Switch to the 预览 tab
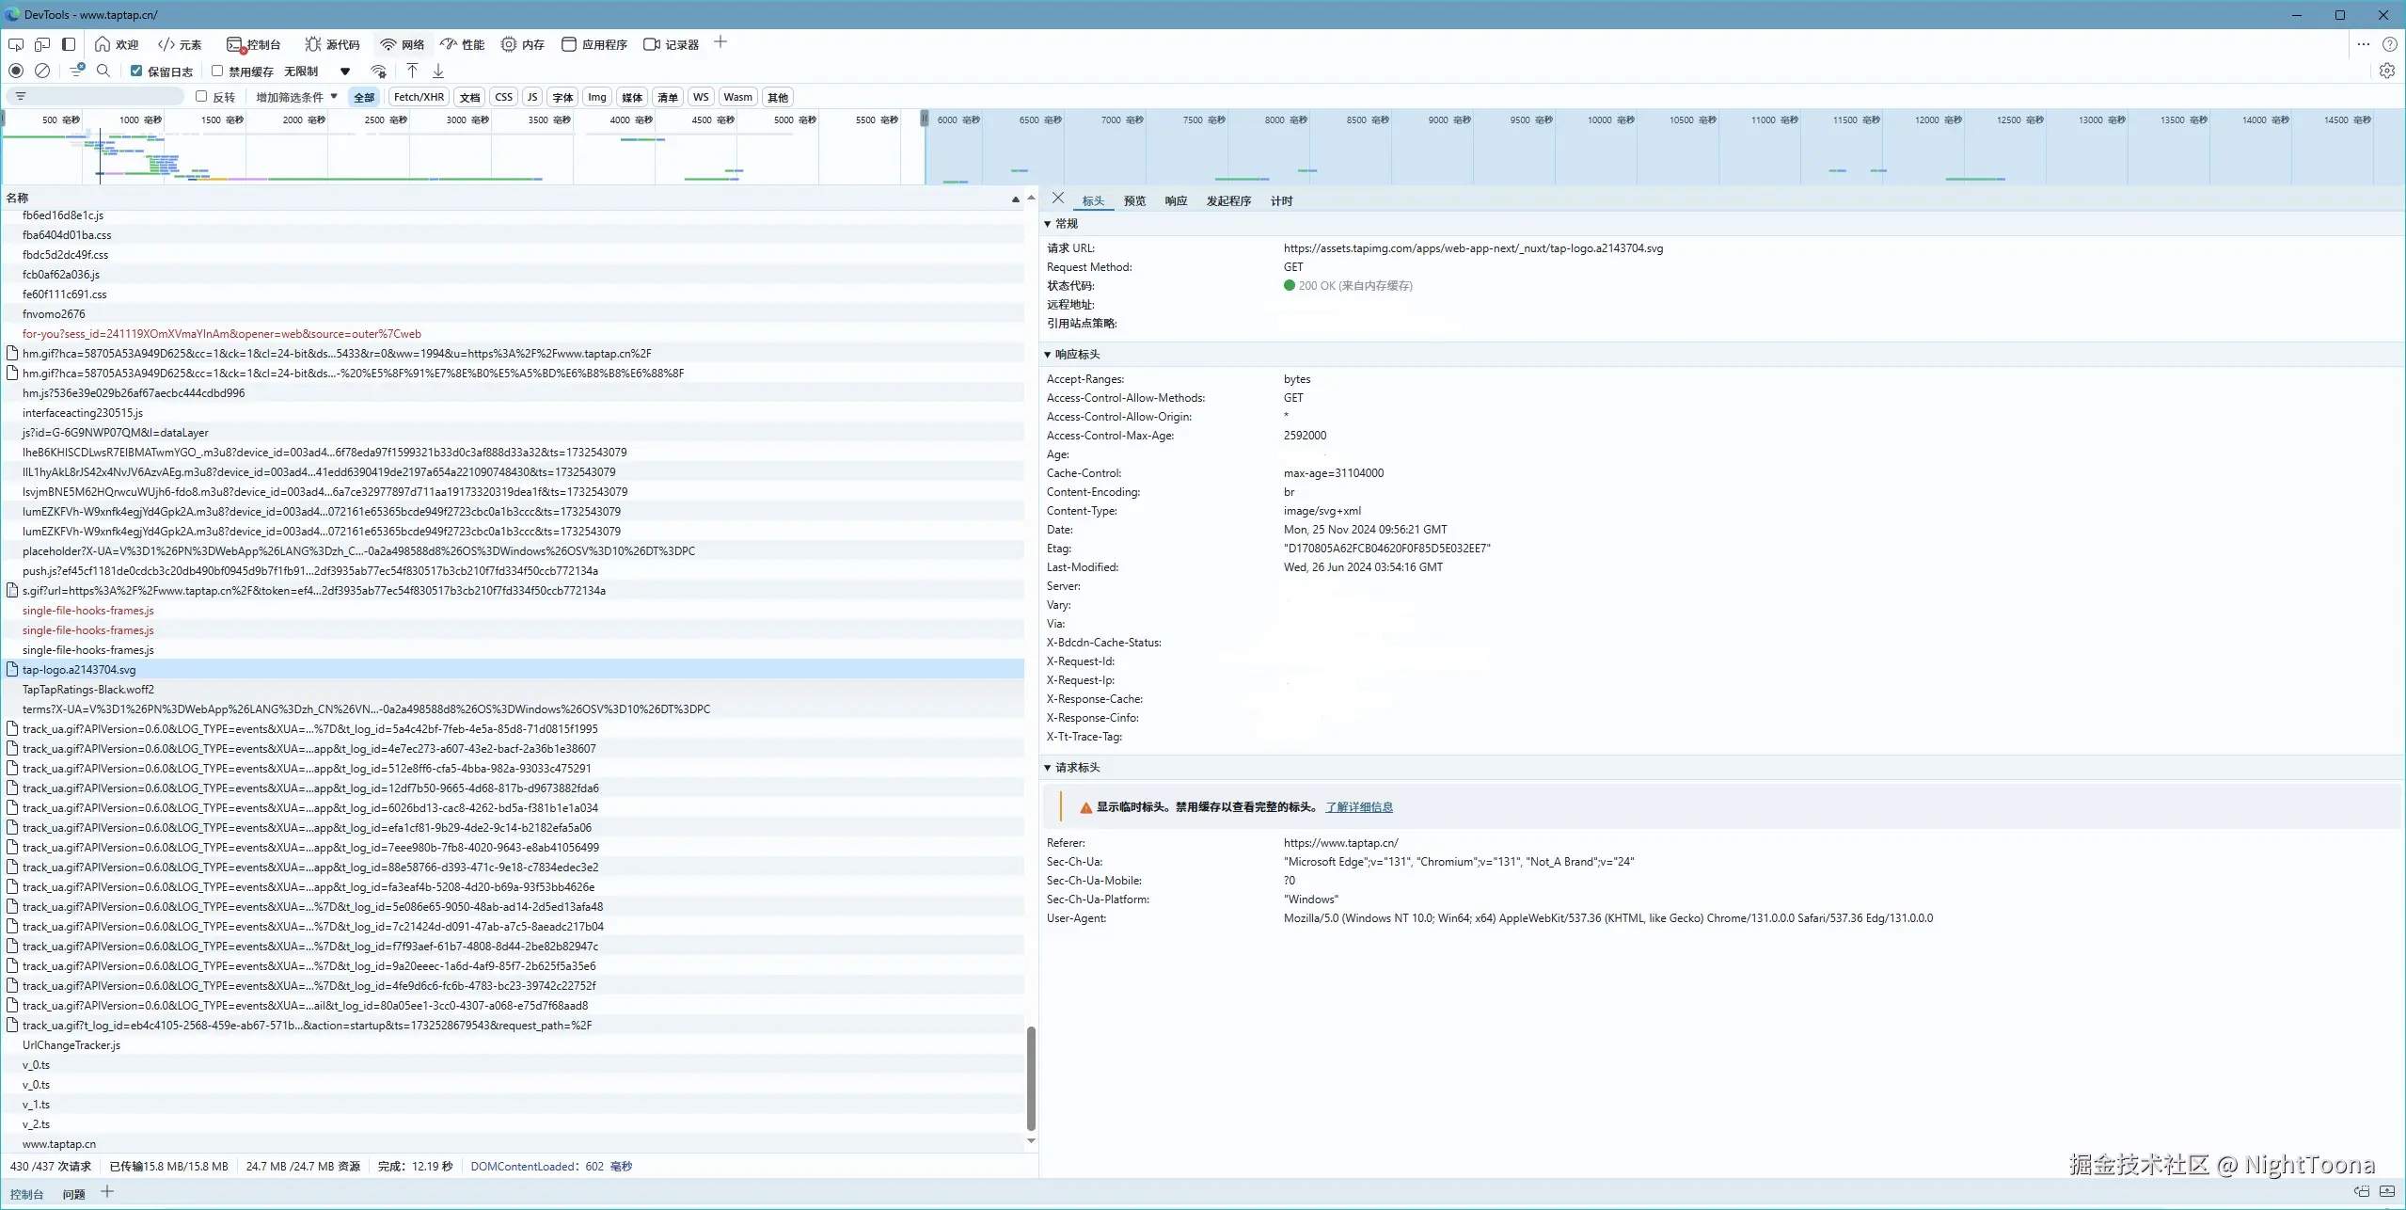The image size is (2406, 1210). (x=1134, y=200)
